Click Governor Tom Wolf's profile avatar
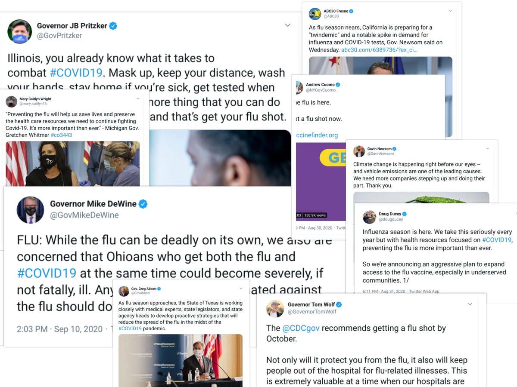 click(275, 308)
